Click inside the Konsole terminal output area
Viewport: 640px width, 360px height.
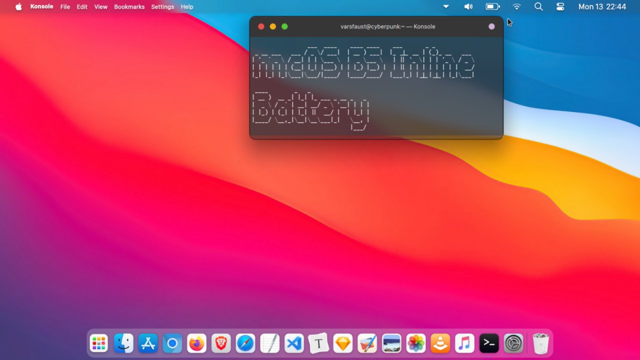click(x=376, y=86)
